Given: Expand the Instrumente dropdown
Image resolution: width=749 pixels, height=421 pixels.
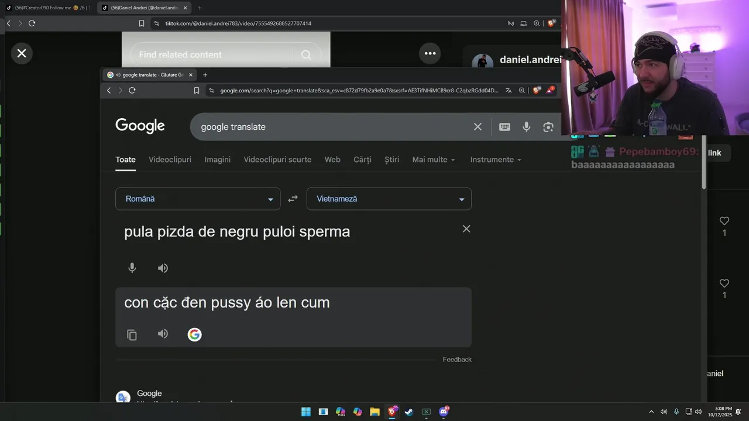Looking at the screenshot, I should [x=496, y=160].
